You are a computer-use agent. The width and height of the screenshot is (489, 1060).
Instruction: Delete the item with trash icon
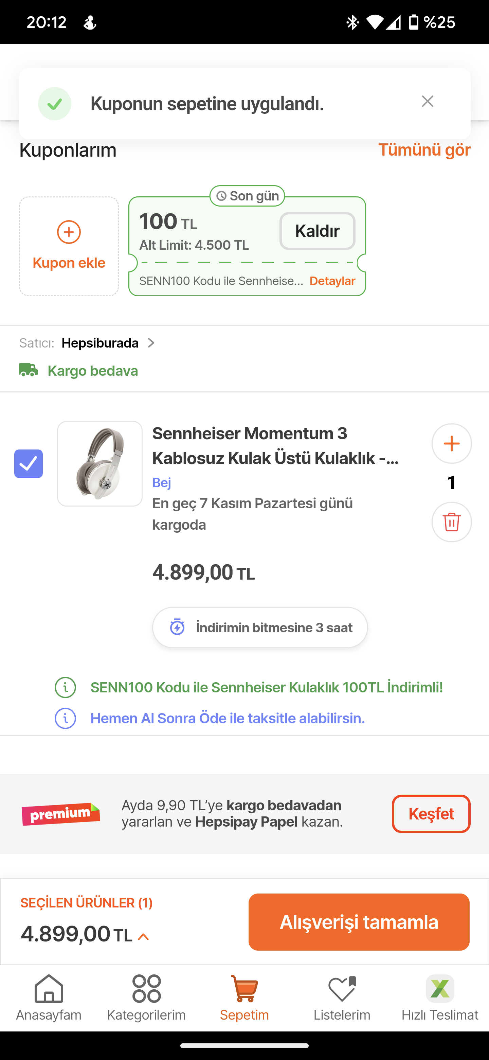[x=451, y=522]
